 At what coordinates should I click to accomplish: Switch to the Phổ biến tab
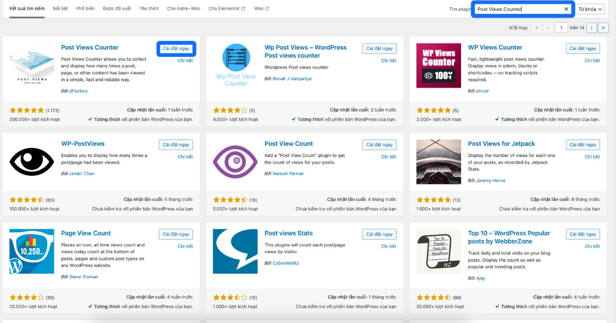click(85, 9)
